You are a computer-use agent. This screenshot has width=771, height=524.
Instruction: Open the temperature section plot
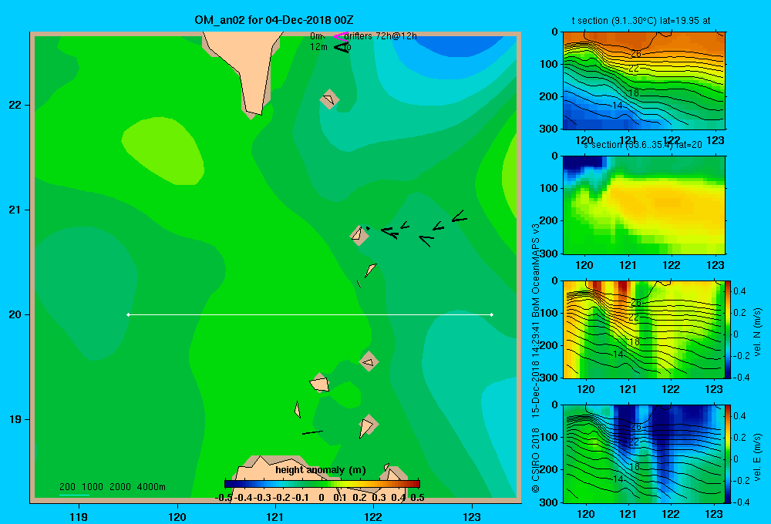644,81
